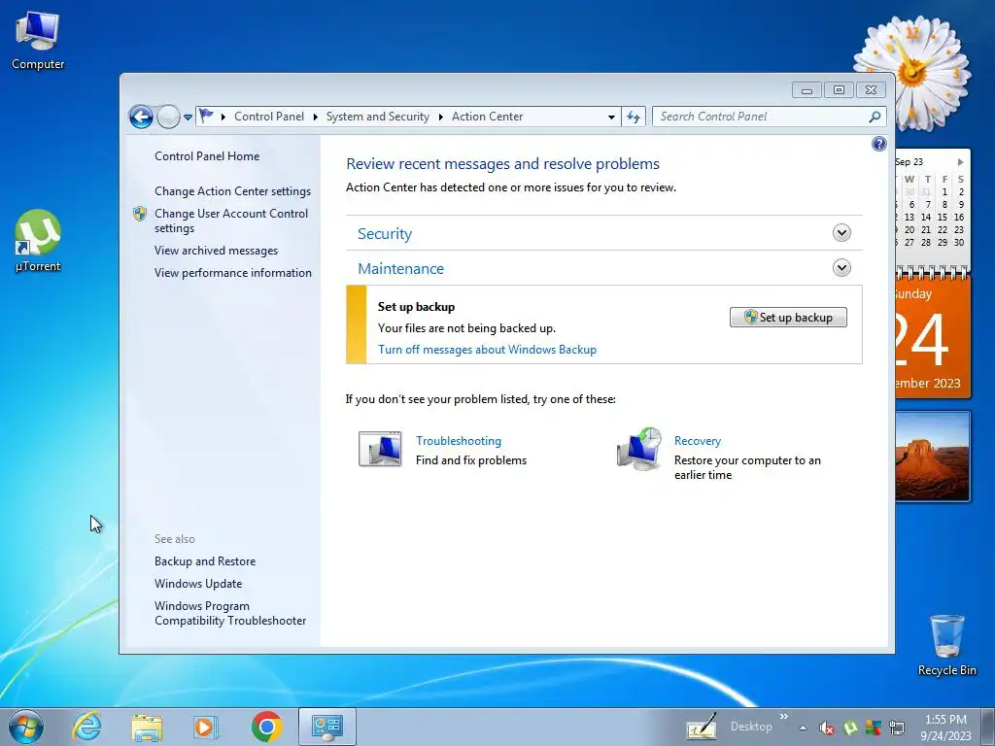995x746 pixels.
Task: Open Windows Update under See also
Action: 198,584
